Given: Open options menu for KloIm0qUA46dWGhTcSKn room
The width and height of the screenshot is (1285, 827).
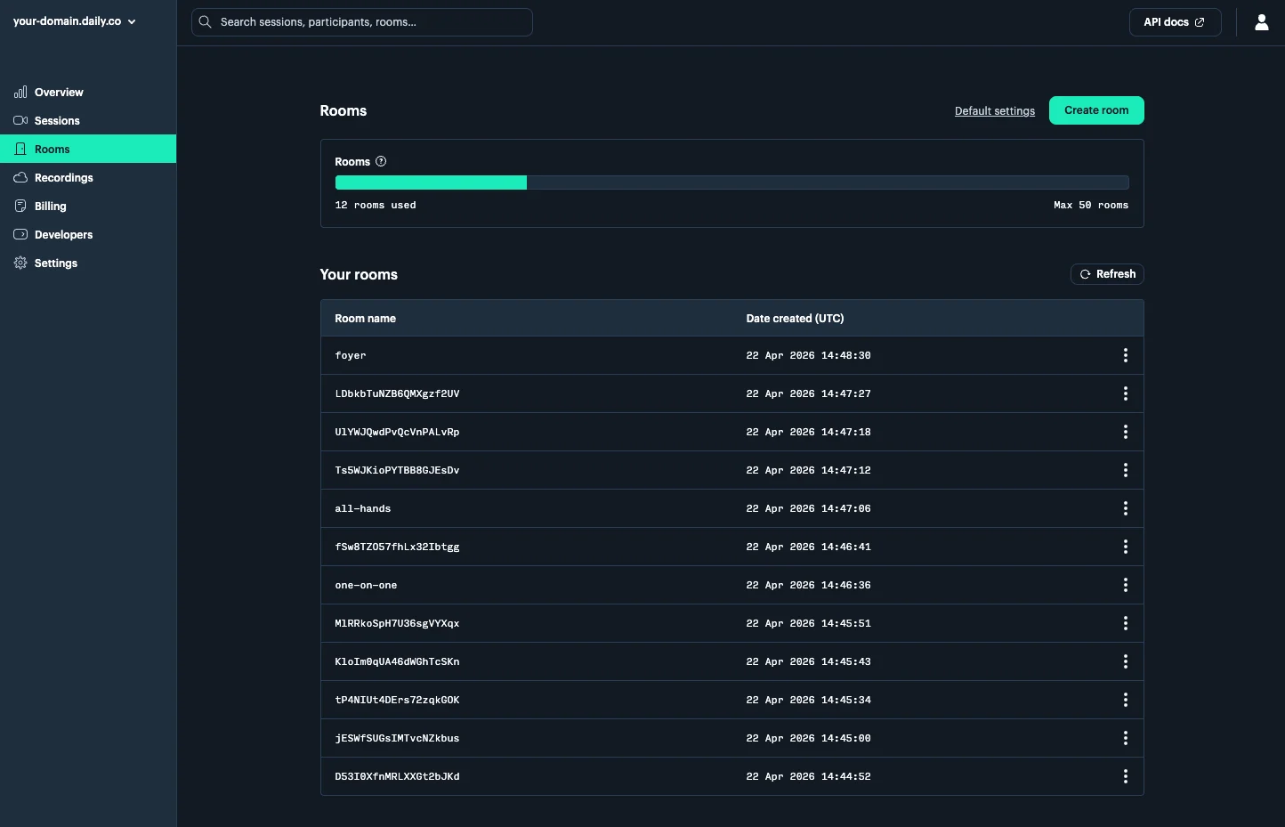Looking at the screenshot, I should coord(1126,661).
